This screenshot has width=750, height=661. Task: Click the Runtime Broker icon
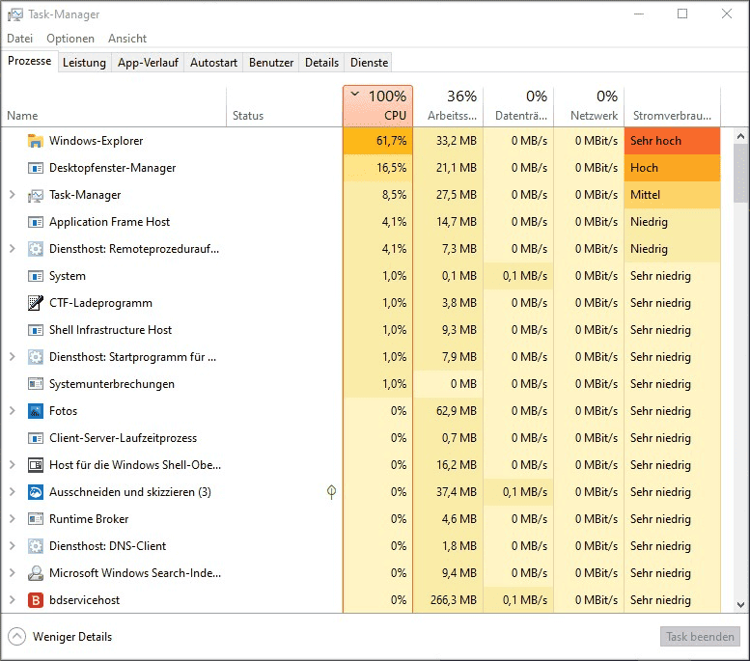[36, 519]
